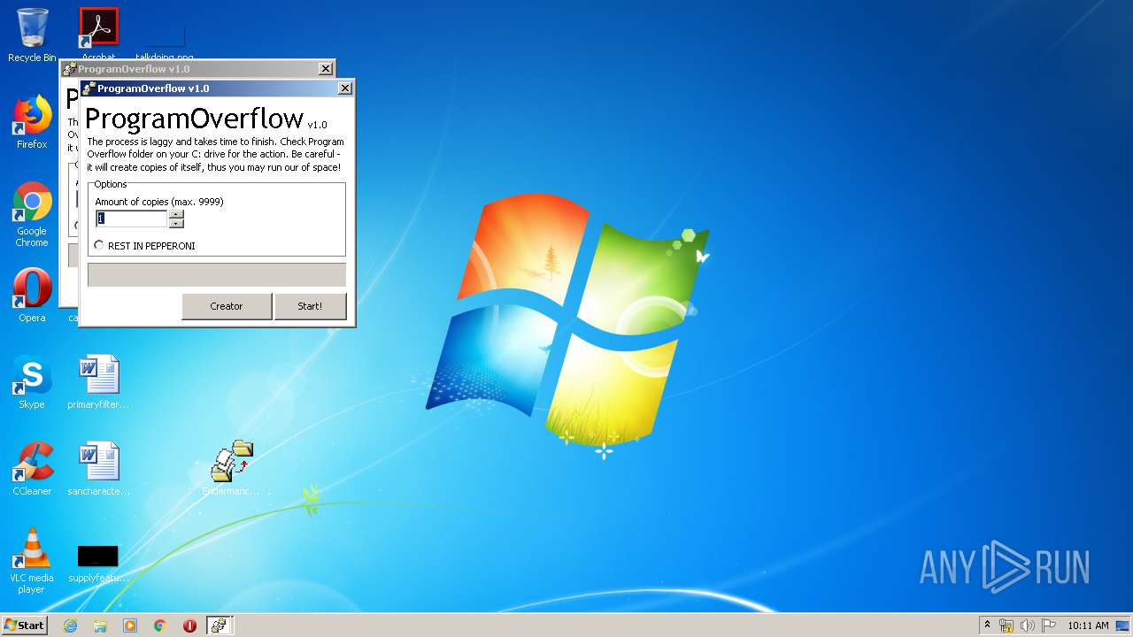
Task: Launch Firefox from the desktop
Action: (32, 122)
